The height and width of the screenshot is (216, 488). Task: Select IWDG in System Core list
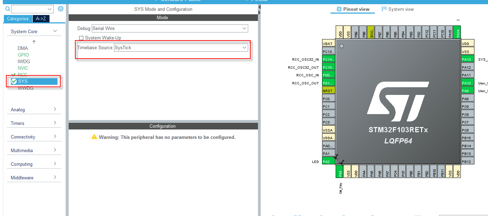coord(24,61)
